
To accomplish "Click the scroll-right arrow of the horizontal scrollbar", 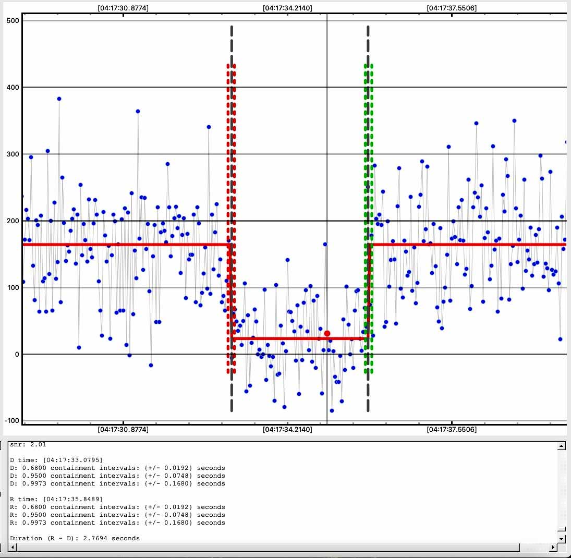I will 553,547.
